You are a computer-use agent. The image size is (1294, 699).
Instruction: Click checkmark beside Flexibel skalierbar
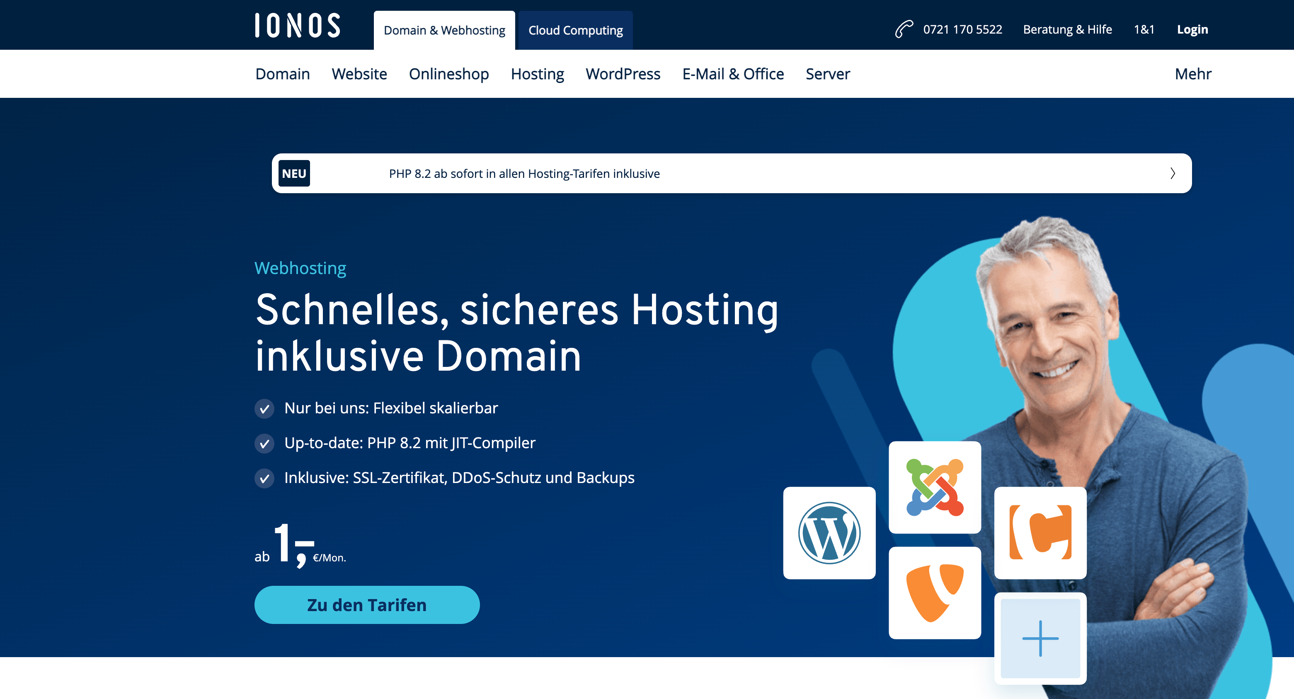click(264, 408)
